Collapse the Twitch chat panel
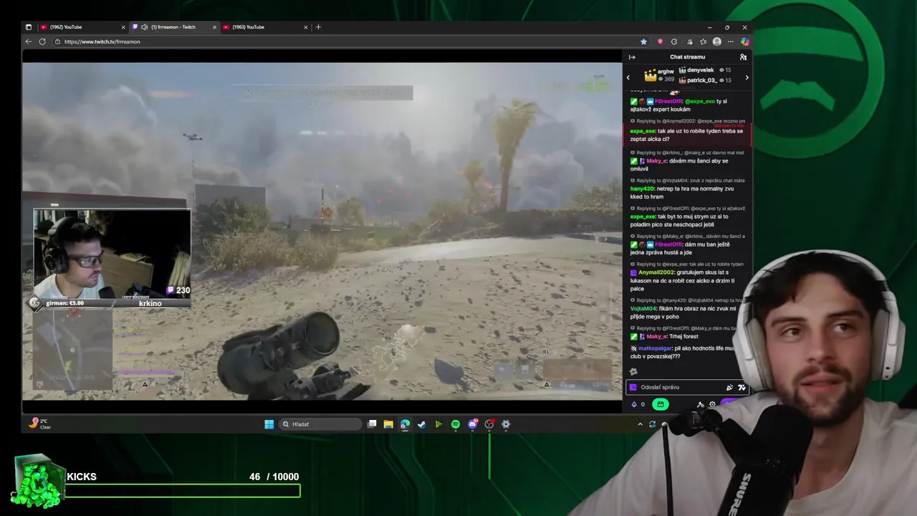Screen dimensions: 917x516 632,57
